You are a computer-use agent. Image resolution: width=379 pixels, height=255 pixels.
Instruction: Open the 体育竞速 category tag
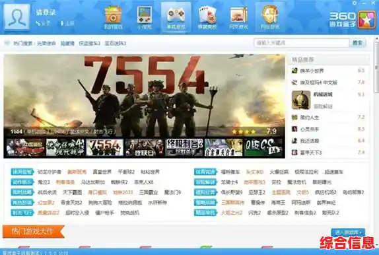(205, 172)
